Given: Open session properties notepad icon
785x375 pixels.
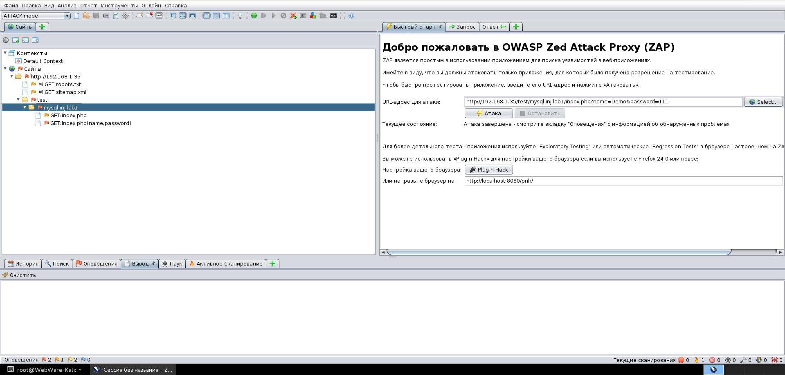Looking at the screenshot, I should [x=116, y=16].
